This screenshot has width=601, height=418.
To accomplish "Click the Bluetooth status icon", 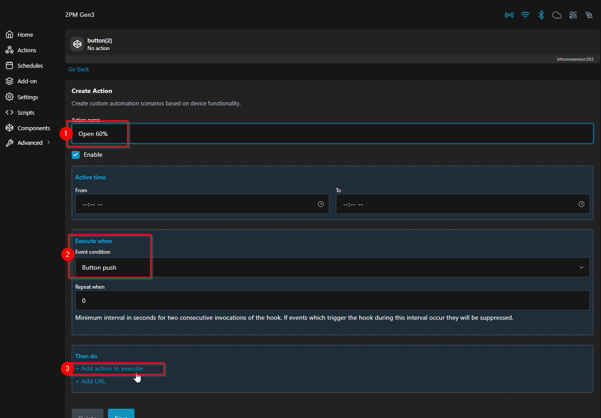I will coord(541,15).
